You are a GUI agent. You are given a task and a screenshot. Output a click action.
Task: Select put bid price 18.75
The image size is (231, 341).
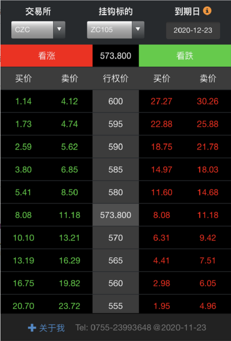click(161, 147)
